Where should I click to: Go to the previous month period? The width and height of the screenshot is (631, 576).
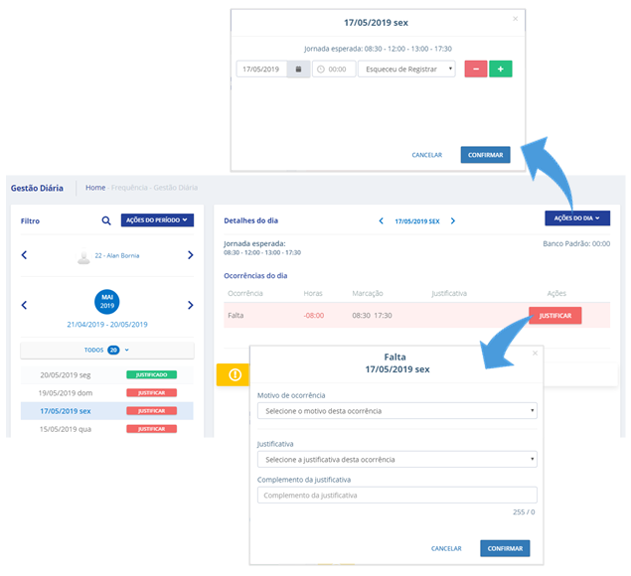tap(25, 304)
